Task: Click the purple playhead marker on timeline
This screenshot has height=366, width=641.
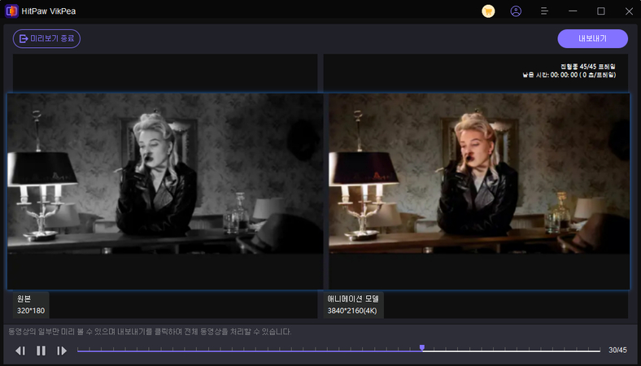Action: click(x=422, y=348)
